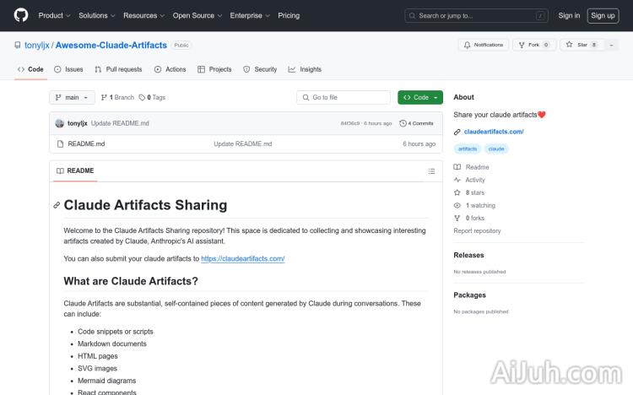
Task: Go to the Pricing page
Action: [289, 15]
